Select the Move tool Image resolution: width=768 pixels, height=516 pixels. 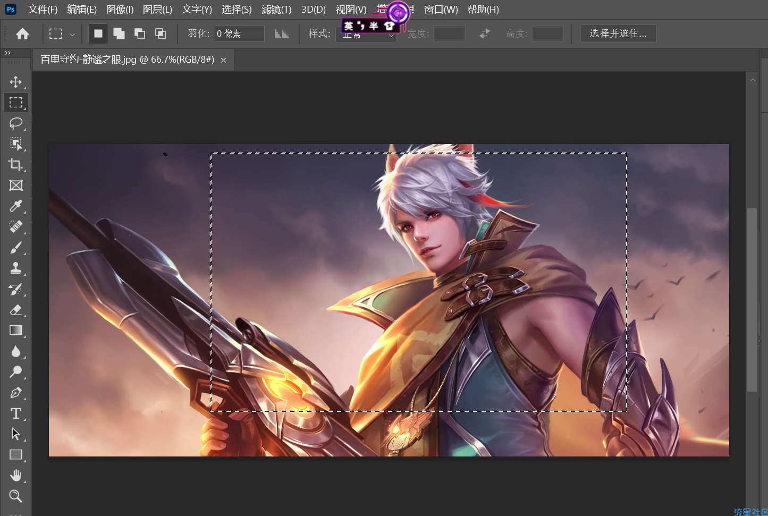(x=15, y=82)
